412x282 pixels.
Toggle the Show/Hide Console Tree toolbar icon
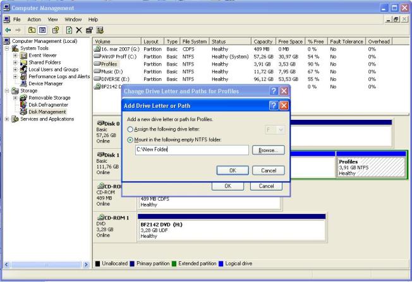coord(42,30)
